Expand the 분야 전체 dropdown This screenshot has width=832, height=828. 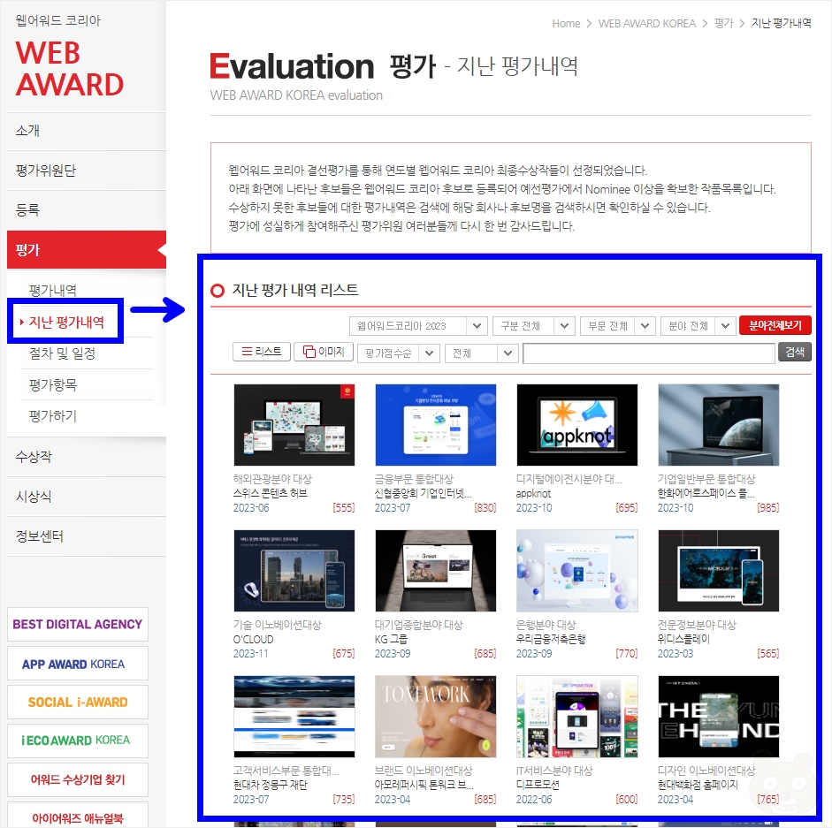coord(698,326)
